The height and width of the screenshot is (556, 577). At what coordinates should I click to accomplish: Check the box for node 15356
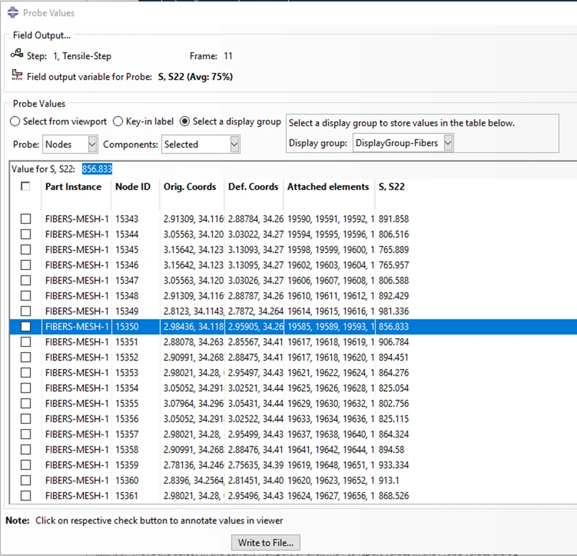point(26,419)
